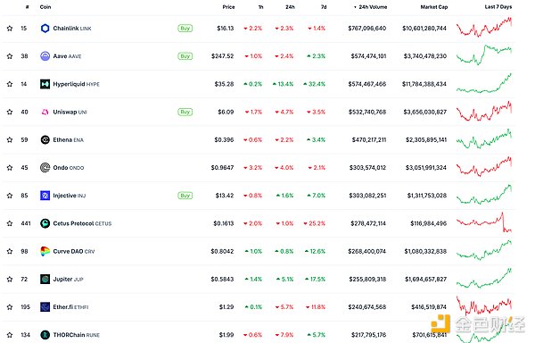
Task: Open the Ether.fi ETHFI coin link
Action: (x=70, y=307)
